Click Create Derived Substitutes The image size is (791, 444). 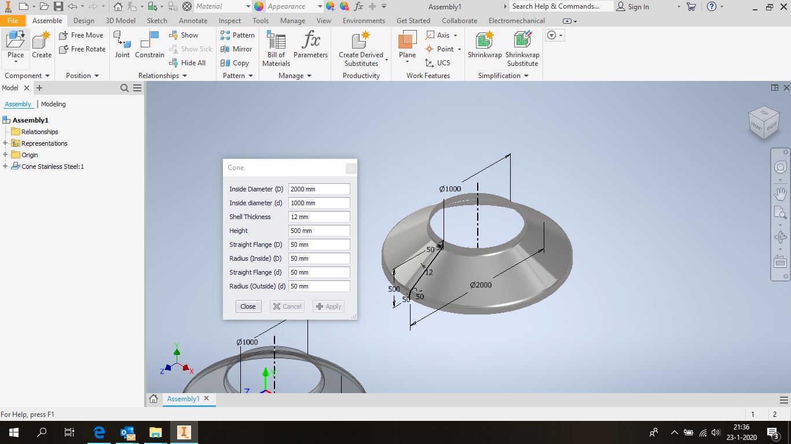tap(361, 48)
